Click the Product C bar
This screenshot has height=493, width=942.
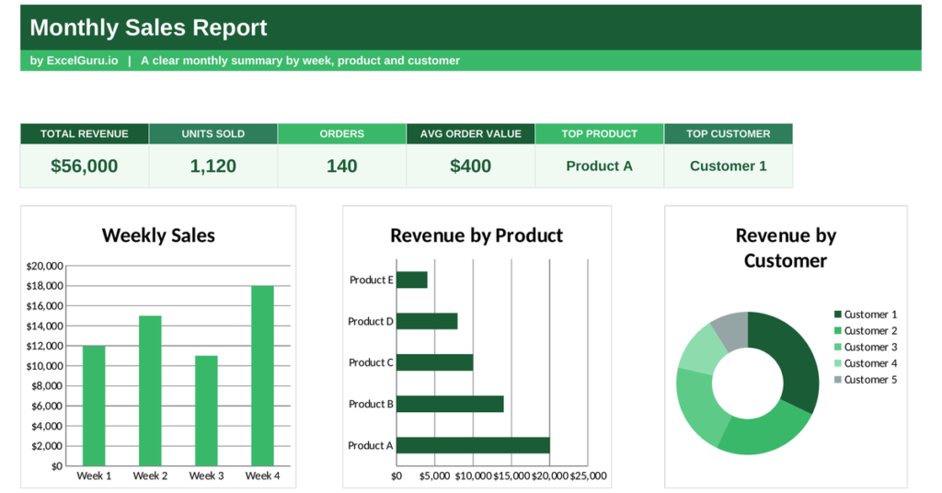pos(435,362)
